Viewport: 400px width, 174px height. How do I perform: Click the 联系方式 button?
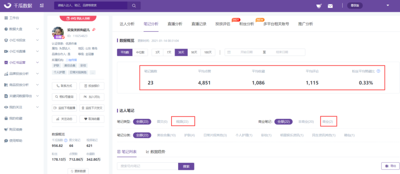64,86
